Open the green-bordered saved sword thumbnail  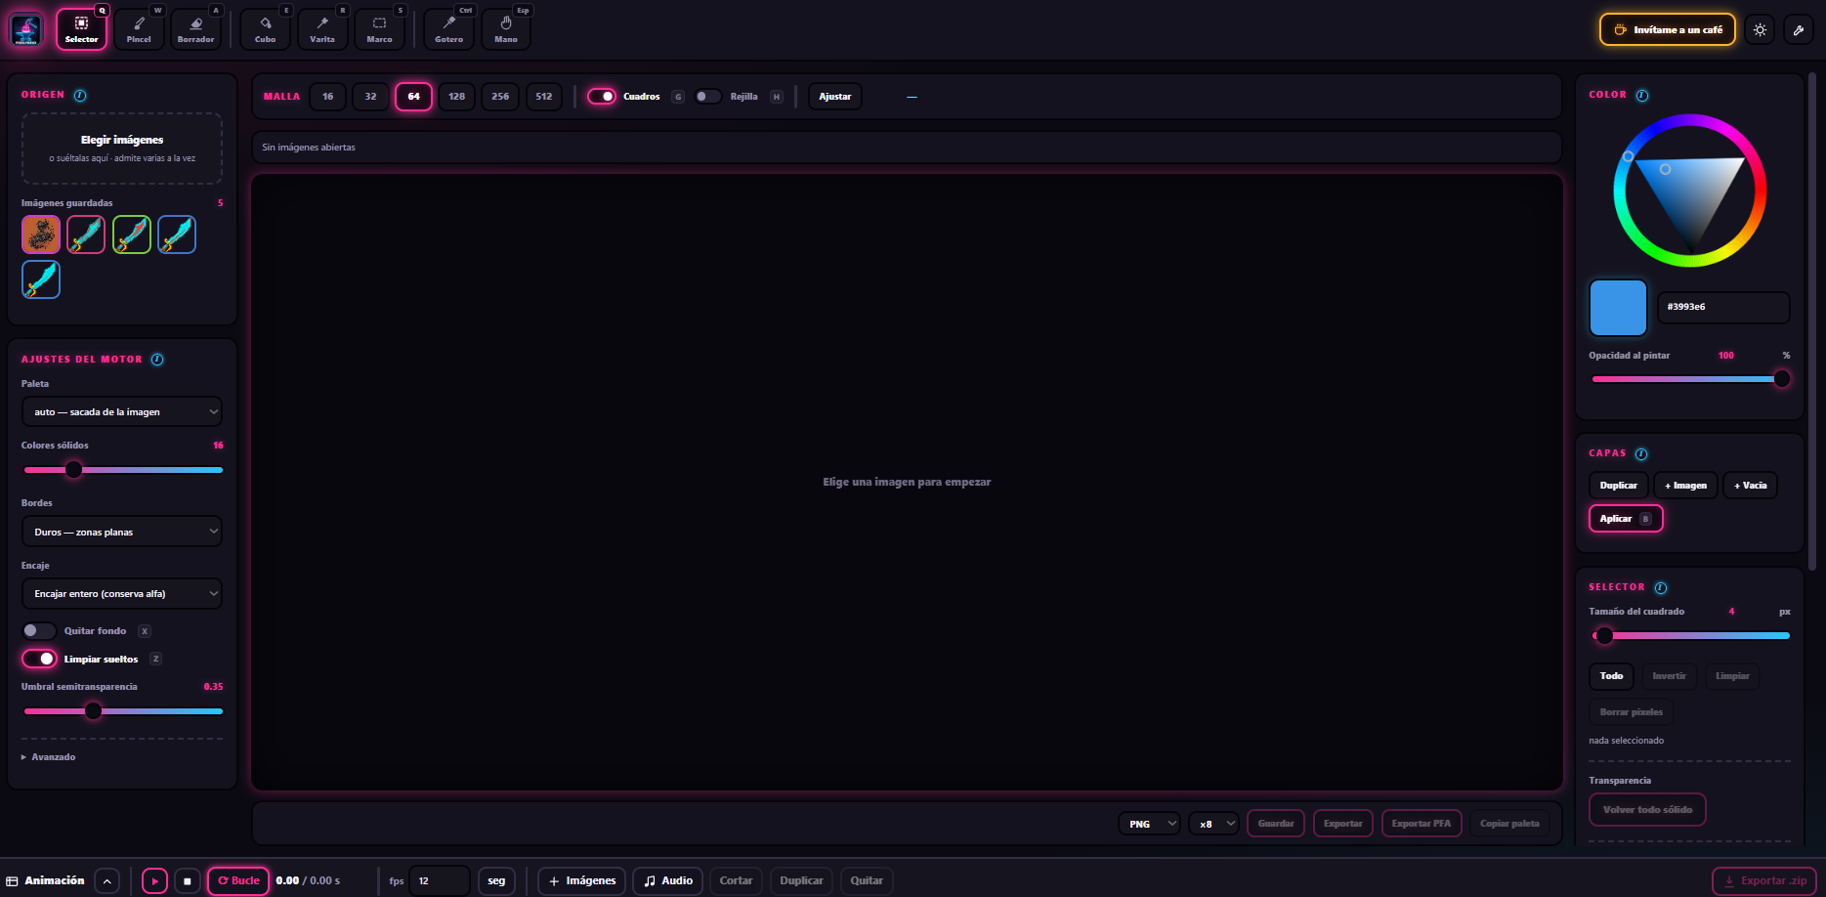(x=132, y=235)
